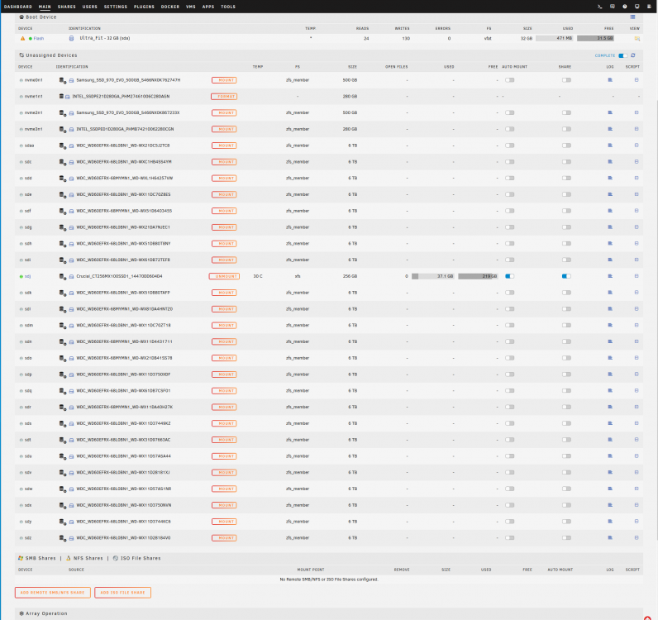Disable auto mount for sdj
This screenshot has height=620, width=658.
[509, 276]
